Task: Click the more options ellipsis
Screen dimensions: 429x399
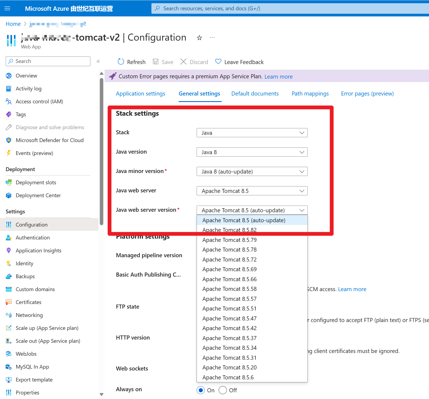Action: (212, 38)
